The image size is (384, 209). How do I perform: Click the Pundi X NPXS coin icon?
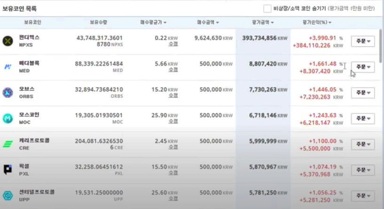coord(8,41)
